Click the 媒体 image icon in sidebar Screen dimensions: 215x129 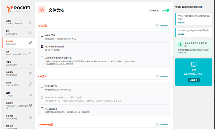point(31,53)
